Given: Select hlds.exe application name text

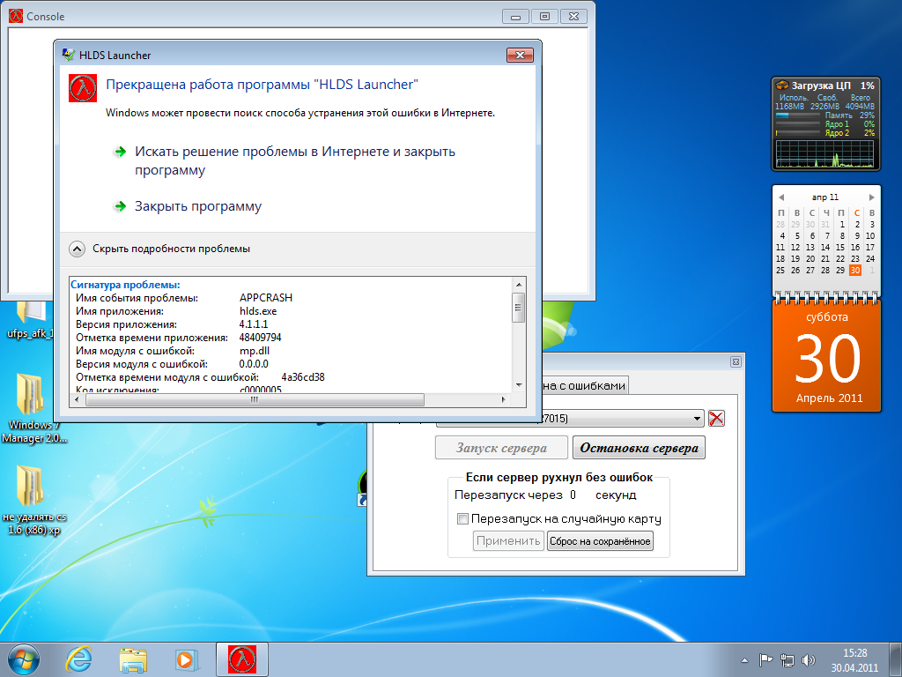Looking at the screenshot, I should point(258,311).
